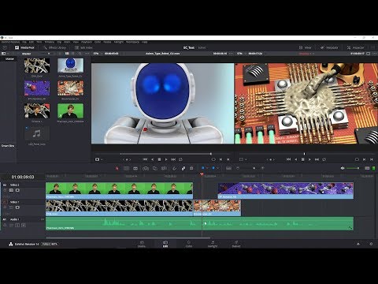
Task: Disable the Video 1 track visibility
Action: click(17, 207)
